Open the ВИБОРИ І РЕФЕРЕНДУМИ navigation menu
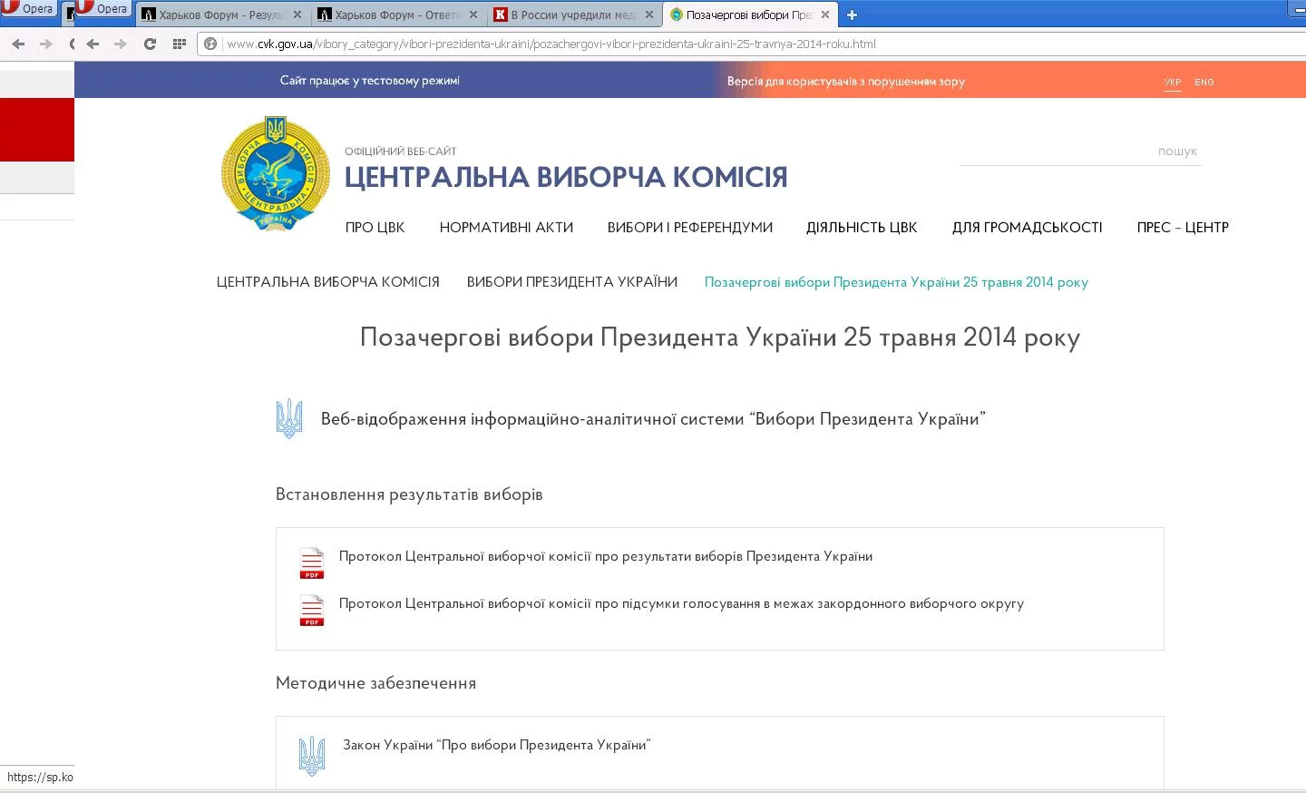The width and height of the screenshot is (1306, 793). point(689,228)
